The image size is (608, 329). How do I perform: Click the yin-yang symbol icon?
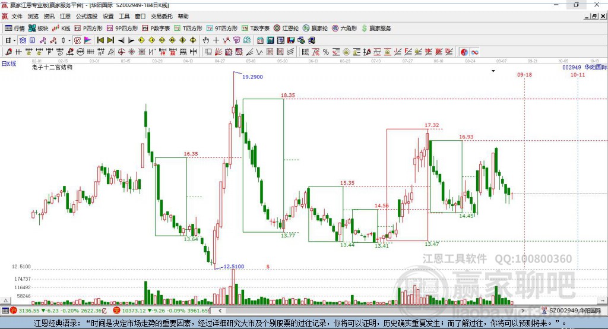pyautogui.click(x=464, y=52)
